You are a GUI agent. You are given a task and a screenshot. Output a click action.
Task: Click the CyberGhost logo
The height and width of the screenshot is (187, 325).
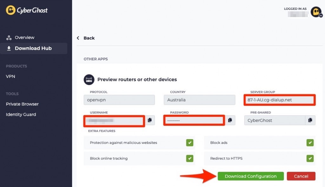[27, 10]
